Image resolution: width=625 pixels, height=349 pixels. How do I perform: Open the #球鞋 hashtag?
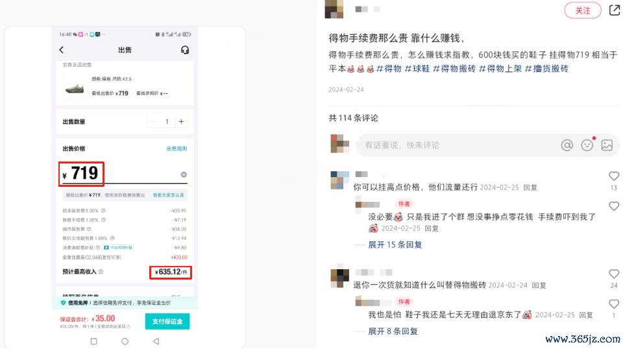417,69
